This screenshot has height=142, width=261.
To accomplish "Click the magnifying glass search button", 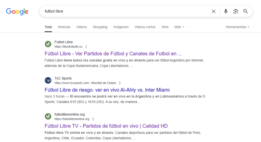I will point(245,11).
